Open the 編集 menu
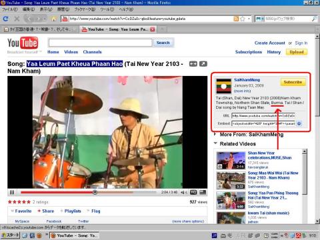The width and height of the screenshot is (320, 240). tap(29, 9)
